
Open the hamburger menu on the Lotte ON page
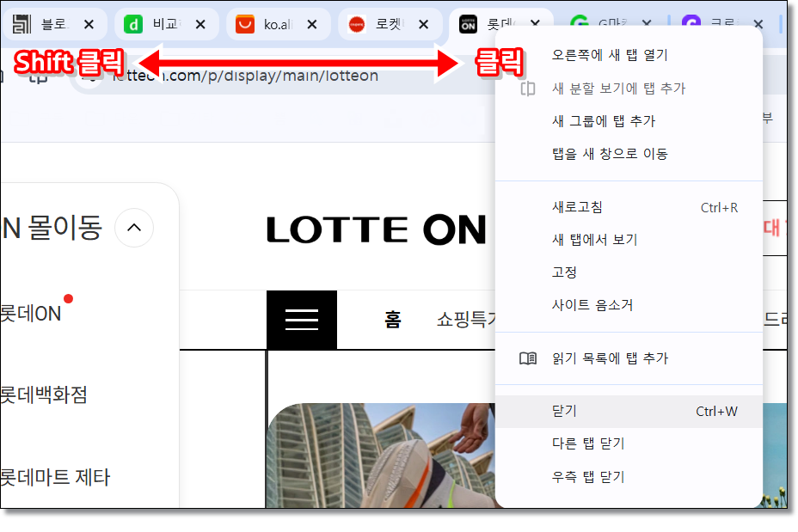[301, 320]
